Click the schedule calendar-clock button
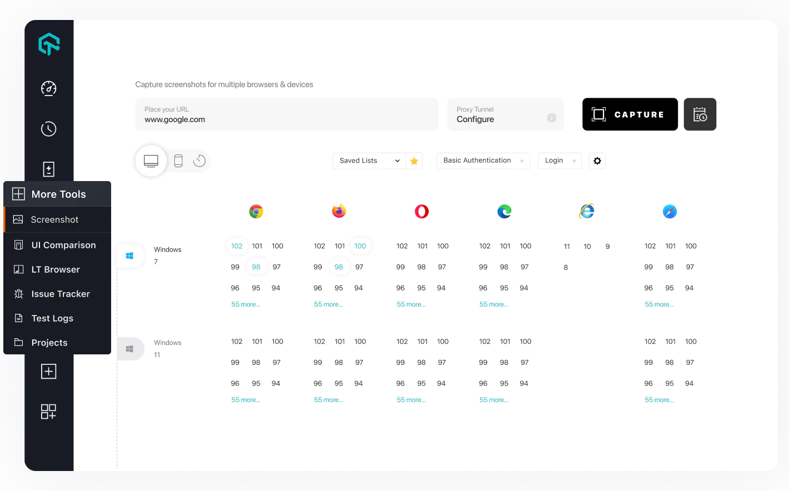 tap(700, 114)
